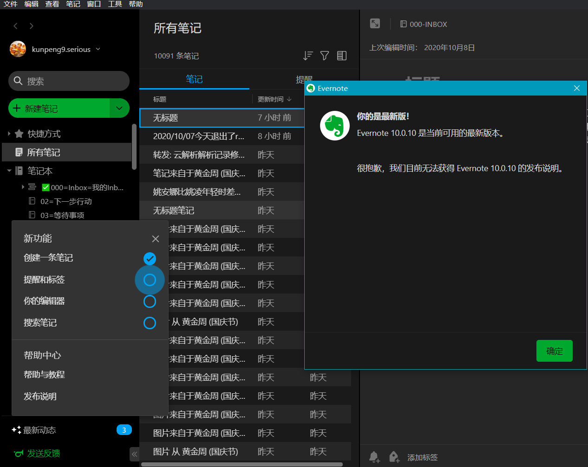Image resolution: width=588 pixels, height=467 pixels.
Task: Click the 确定 button in the update dialog
Action: point(554,351)
